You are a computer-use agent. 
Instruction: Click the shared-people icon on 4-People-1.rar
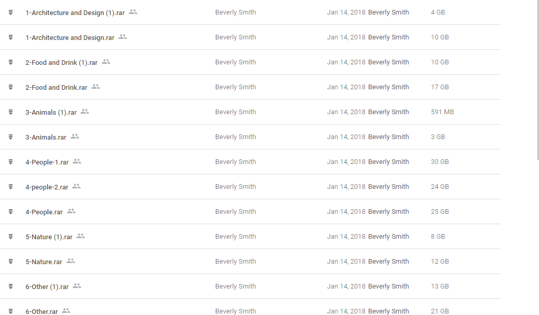coord(77,161)
